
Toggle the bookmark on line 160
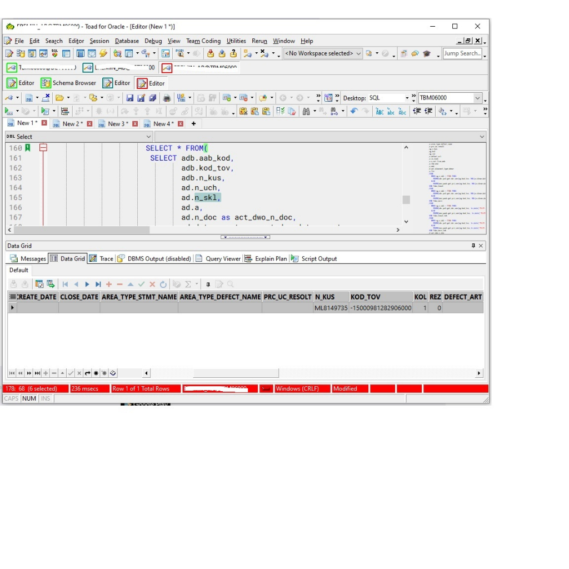[28, 148]
